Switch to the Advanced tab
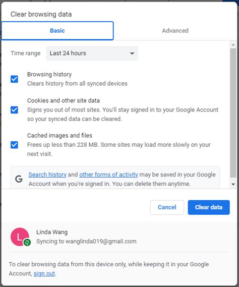The height and width of the screenshot is (287, 239). coord(175,31)
